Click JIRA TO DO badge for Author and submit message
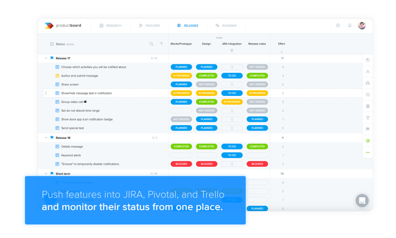Image resolution: width=396 pixels, height=238 pixels. pyautogui.click(x=232, y=76)
